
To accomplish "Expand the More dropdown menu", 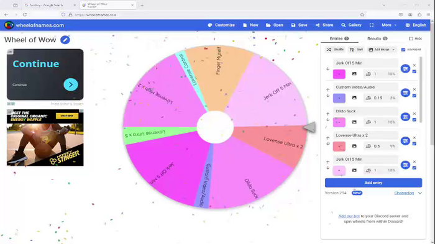I will [389, 25].
